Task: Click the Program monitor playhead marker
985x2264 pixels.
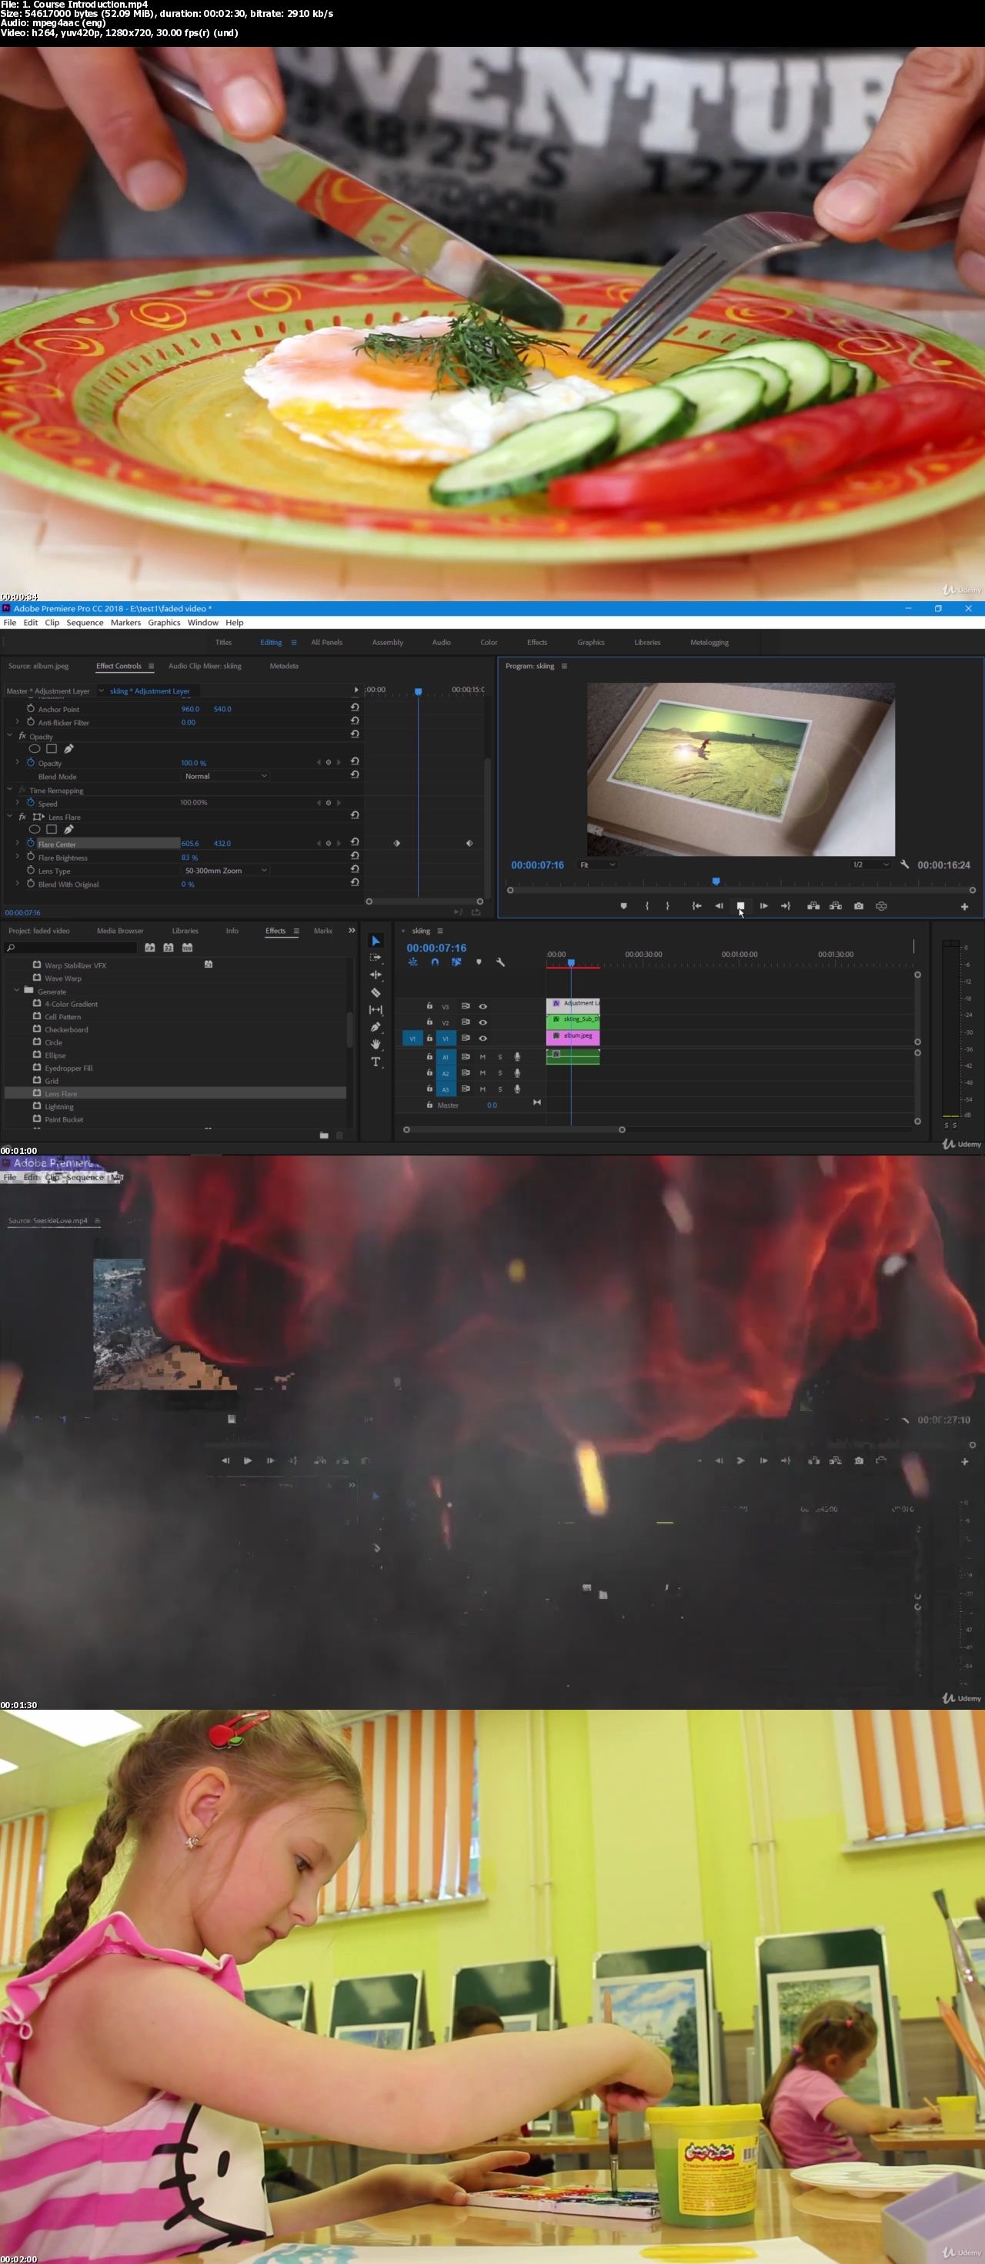Action: click(716, 881)
